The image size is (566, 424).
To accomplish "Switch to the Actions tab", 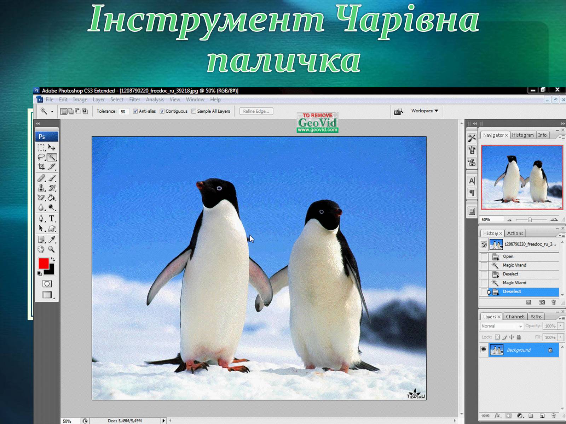I will (x=515, y=233).
